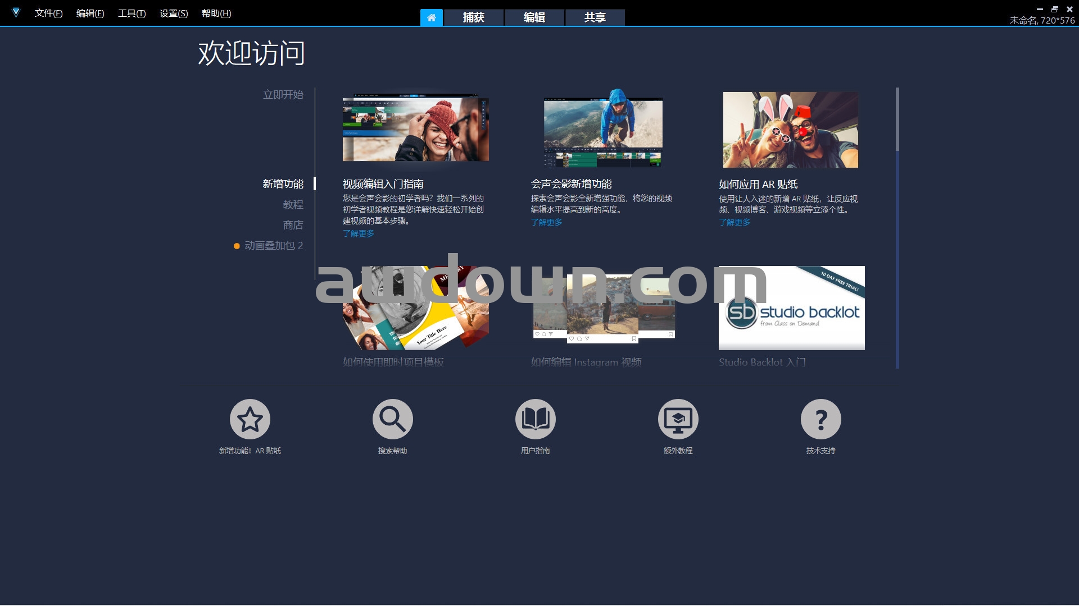Open the 帮助(H) menu
This screenshot has height=606, width=1079.
[216, 13]
